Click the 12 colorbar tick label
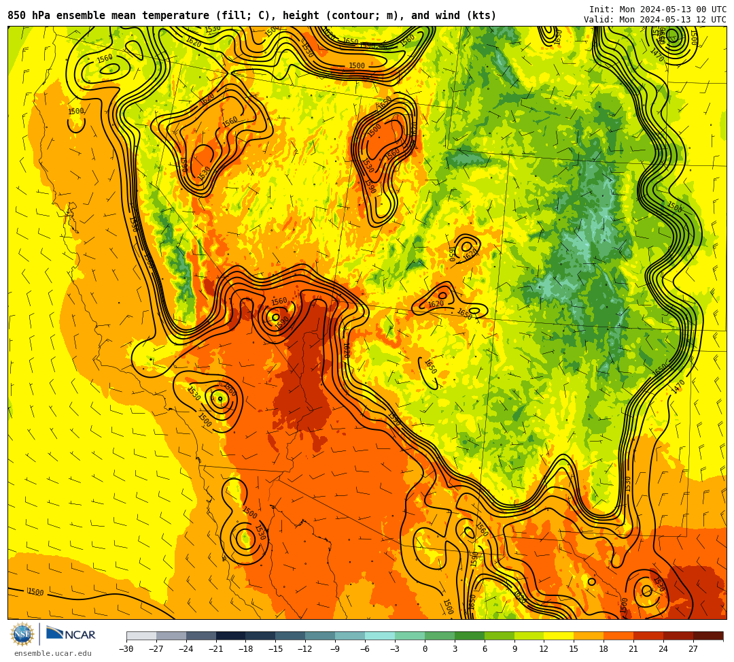The width and height of the screenshot is (734, 662). (544, 649)
